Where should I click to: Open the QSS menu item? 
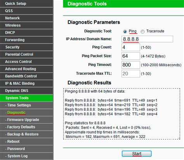pos(26,11)
